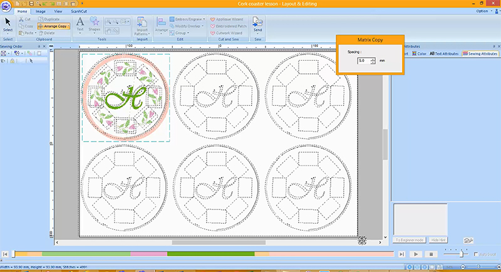
Task: Open the Sewing Attributes tab
Action: click(x=480, y=54)
